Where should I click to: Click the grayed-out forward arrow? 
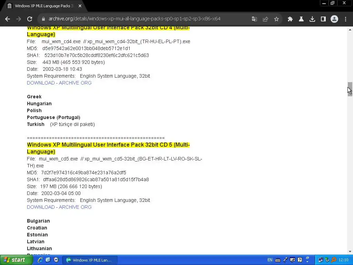[x=19, y=19]
